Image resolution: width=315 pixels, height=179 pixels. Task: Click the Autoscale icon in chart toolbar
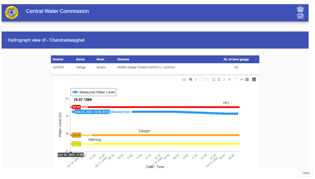pos(224,80)
